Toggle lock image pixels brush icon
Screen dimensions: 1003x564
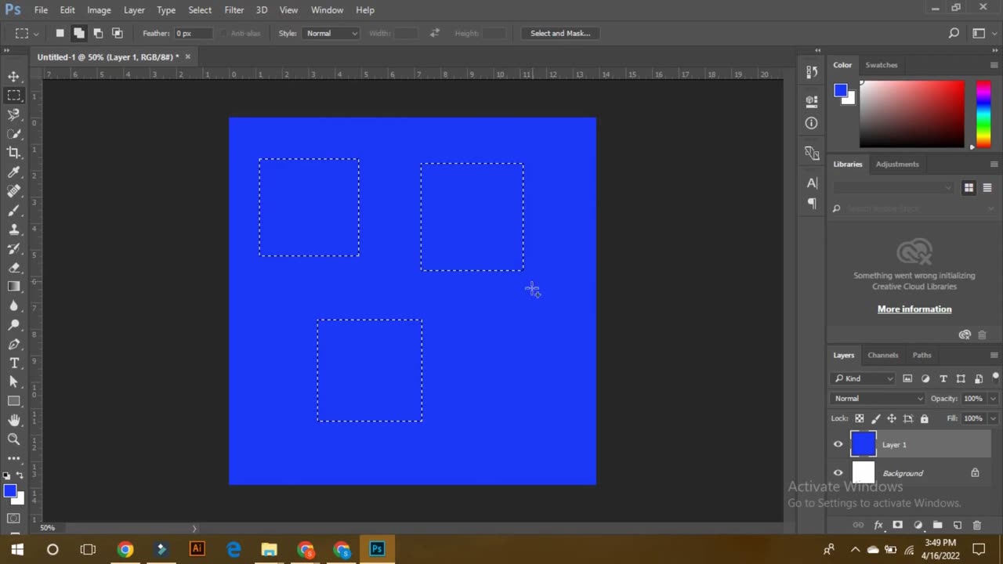(875, 418)
